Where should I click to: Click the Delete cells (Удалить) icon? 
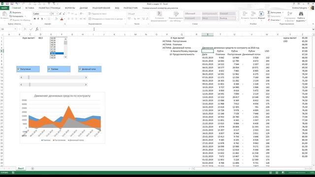click(x=253, y=14)
